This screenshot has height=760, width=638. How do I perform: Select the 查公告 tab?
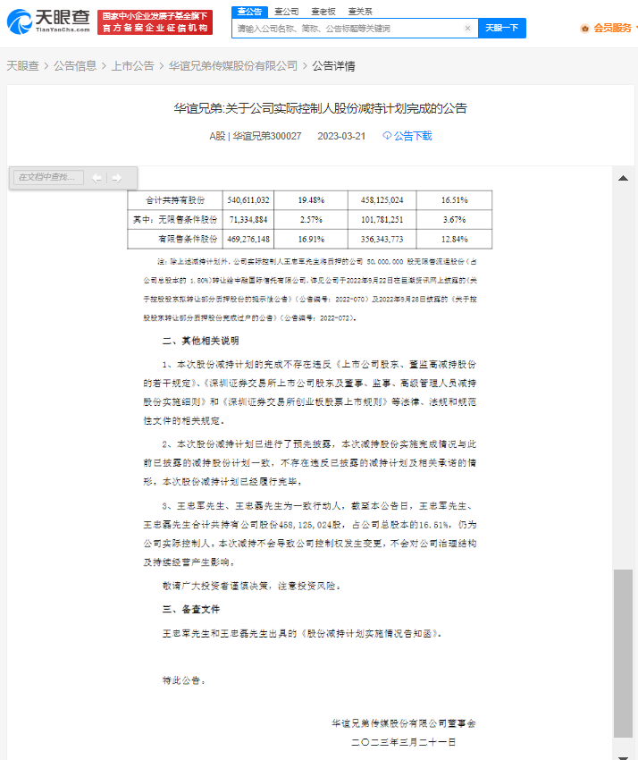tap(249, 11)
